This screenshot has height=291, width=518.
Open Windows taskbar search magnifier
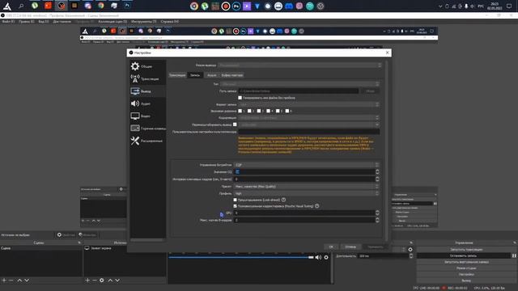(21, 6)
